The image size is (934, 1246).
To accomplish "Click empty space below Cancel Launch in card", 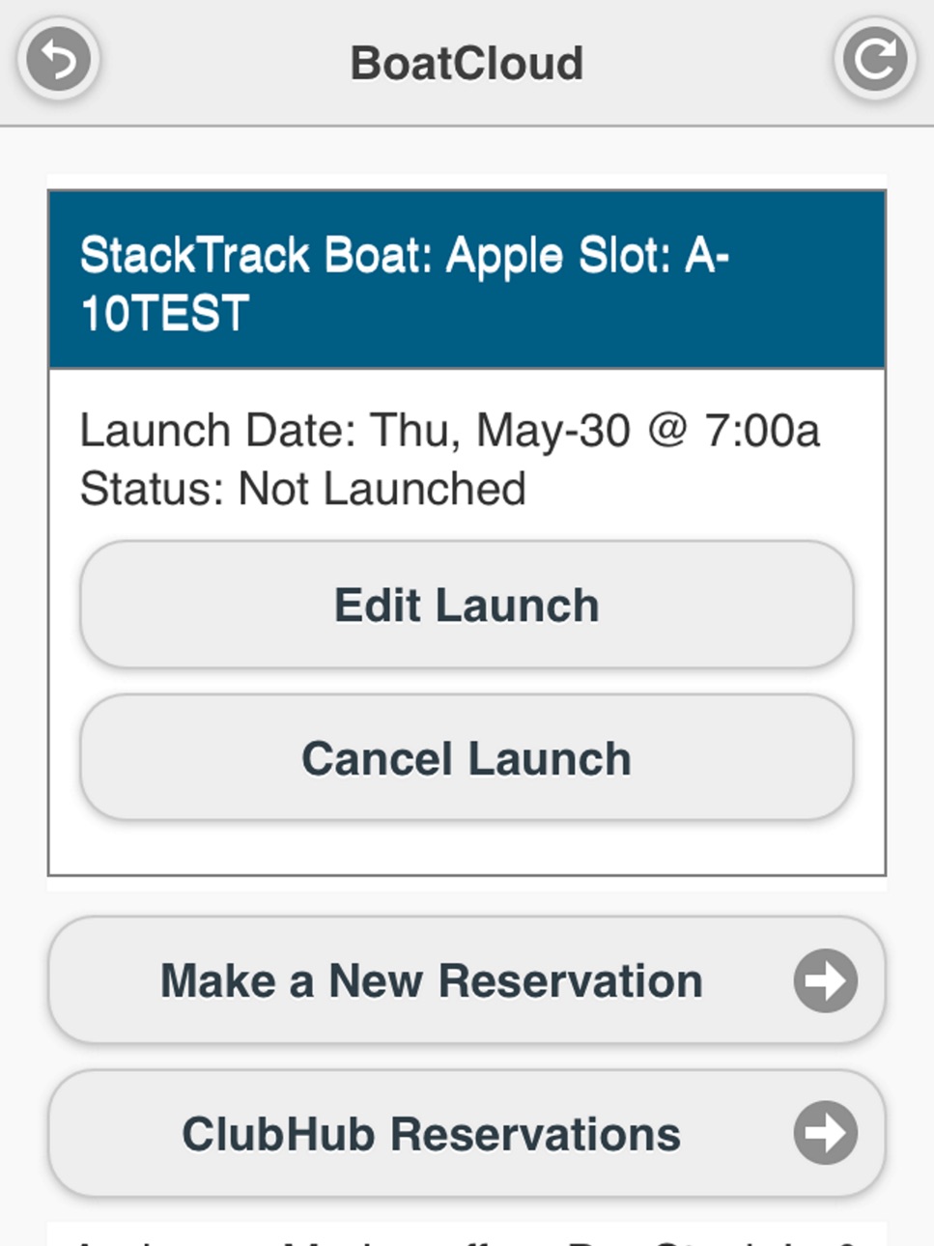I will coord(467,848).
